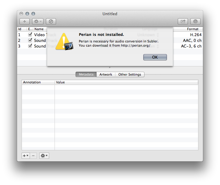Uncheck the enabled checkbox for track 3
The image size is (220, 185).
[30, 46]
